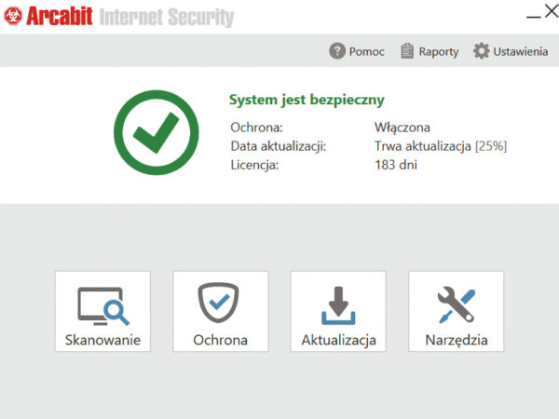Select the Ochrona shield icon
Image resolution: width=559 pixels, height=419 pixels.
point(220,304)
